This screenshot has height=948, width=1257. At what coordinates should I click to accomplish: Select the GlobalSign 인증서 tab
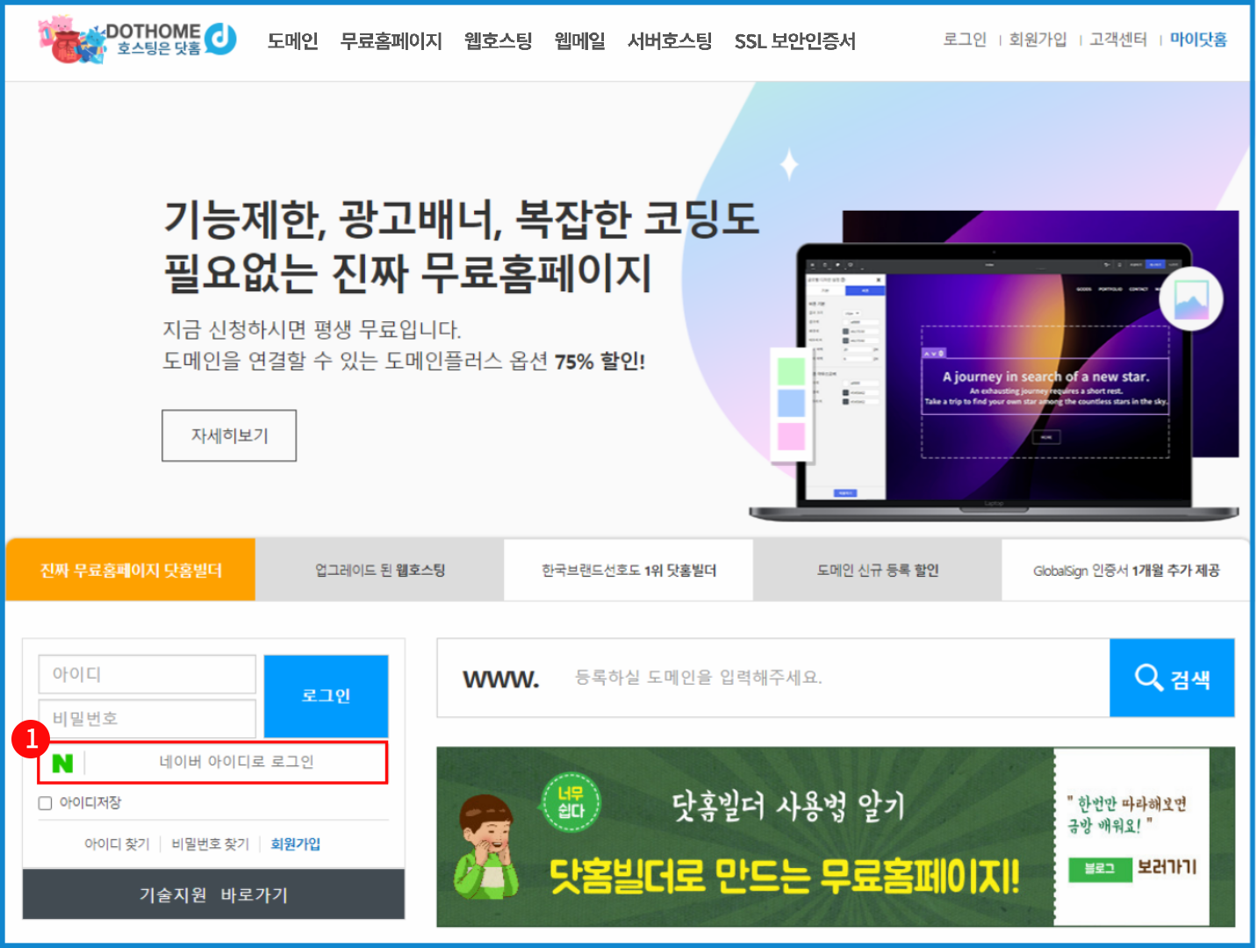pyautogui.click(x=1125, y=571)
